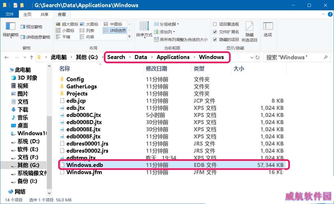Open the 分组依据 dropdown
Screen dimensions: 334x204
[167, 24]
